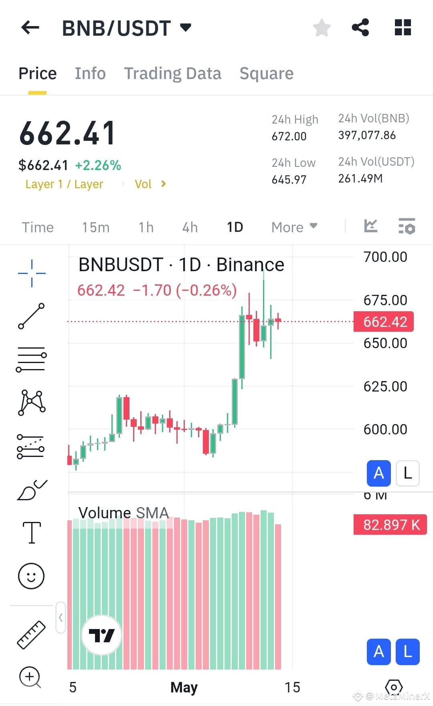Add BNB/USDT to favorites with star
Image resolution: width=433 pixels, height=706 pixels.
pyautogui.click(x=322, y=28)
